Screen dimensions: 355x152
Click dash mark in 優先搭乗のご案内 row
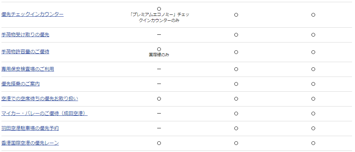tap(159, 84)
